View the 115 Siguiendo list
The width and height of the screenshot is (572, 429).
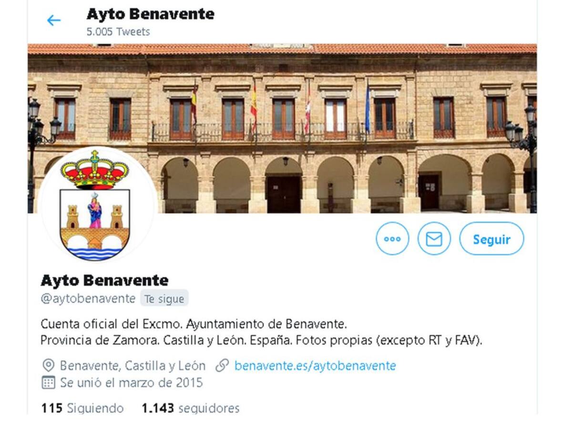(82, 409)
